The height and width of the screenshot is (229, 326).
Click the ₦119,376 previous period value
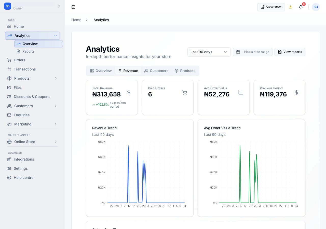tap(273, 94)
